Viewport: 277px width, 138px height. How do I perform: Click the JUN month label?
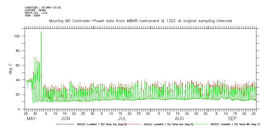click(x=65, y=119)
